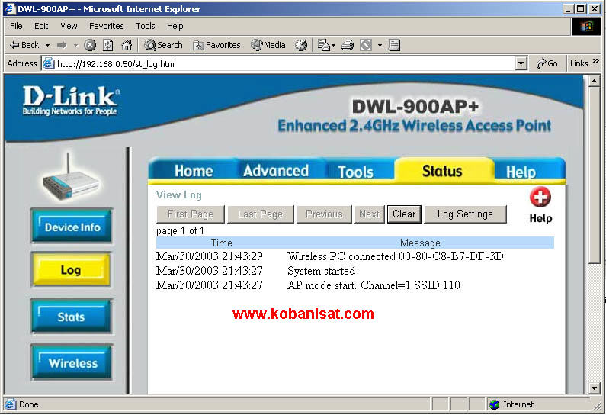Open the Forward history dropdown arrow
Screen dimensions: 606x415
75,45
